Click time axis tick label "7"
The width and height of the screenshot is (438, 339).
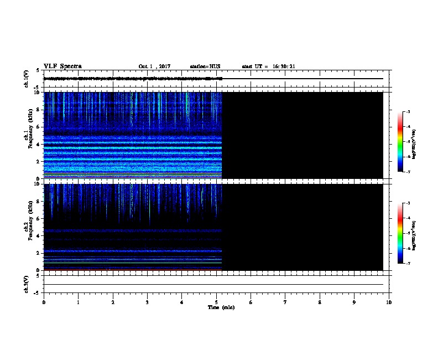[285, 302]
